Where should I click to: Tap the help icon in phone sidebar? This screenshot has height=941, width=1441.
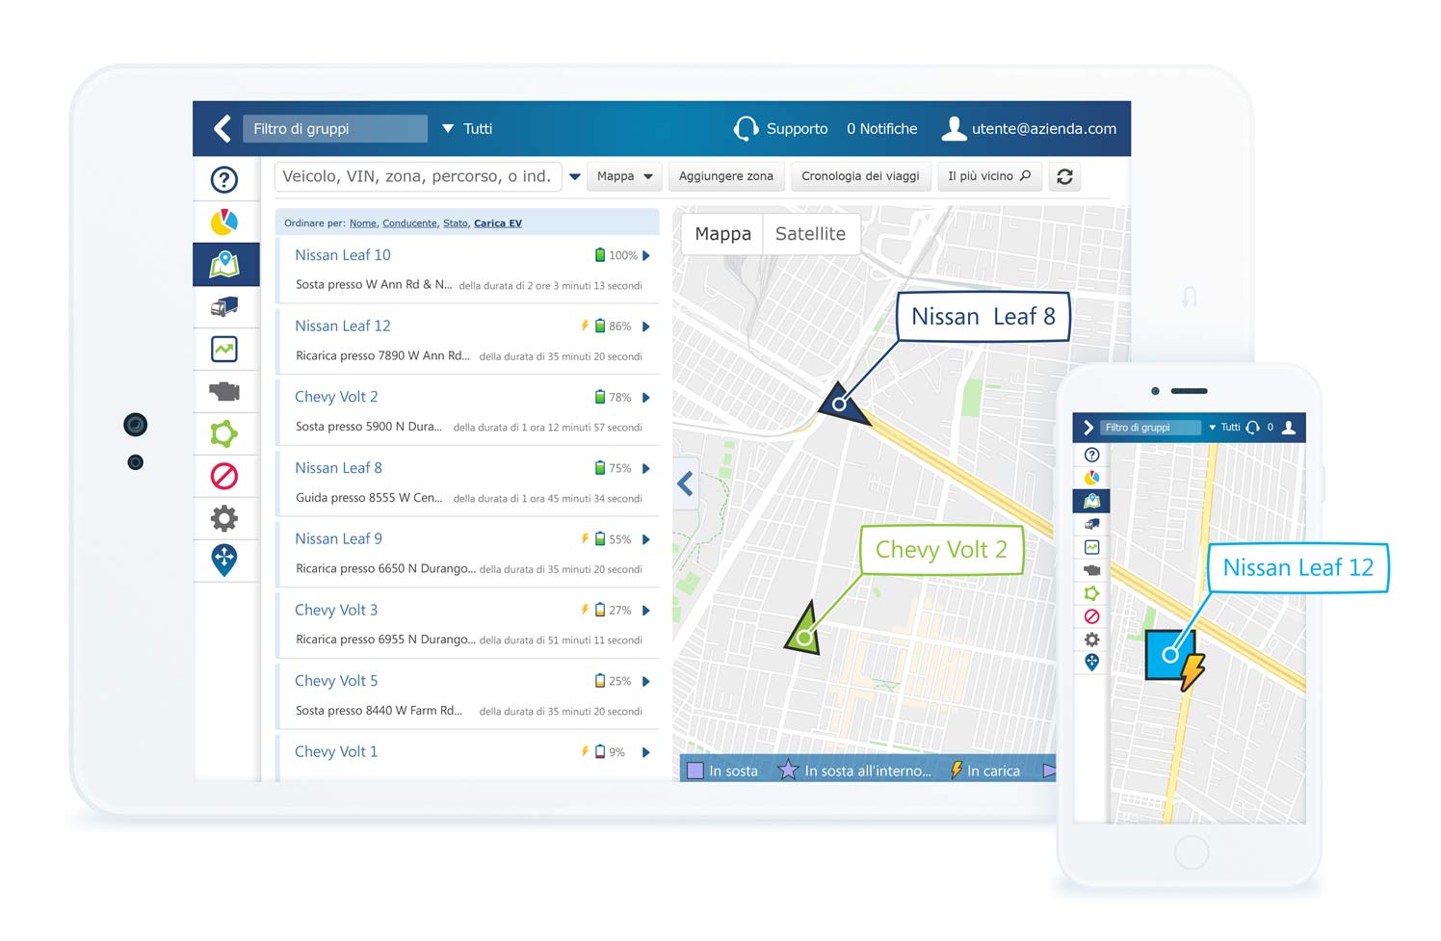point(1091,455)
